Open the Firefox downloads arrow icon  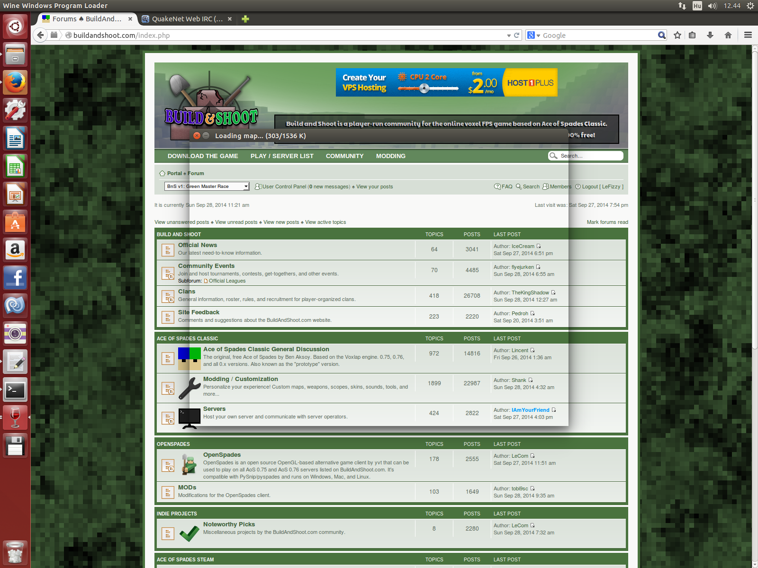coord(710,35)
